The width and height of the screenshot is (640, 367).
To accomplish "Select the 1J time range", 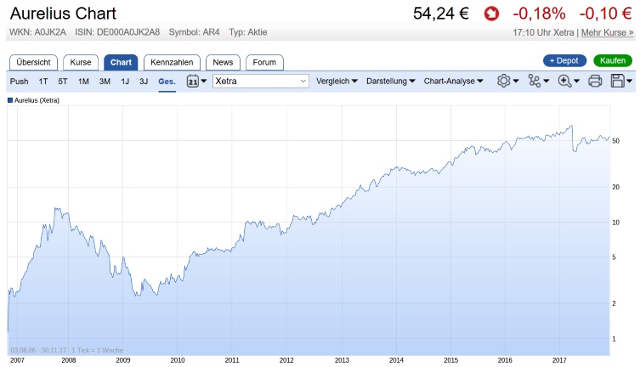I will click(x=125, y=82).
